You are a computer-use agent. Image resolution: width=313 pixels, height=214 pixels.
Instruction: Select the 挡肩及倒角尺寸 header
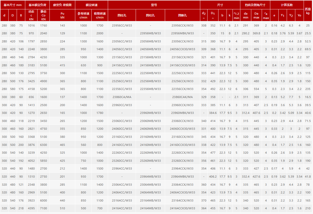point(255,5)
